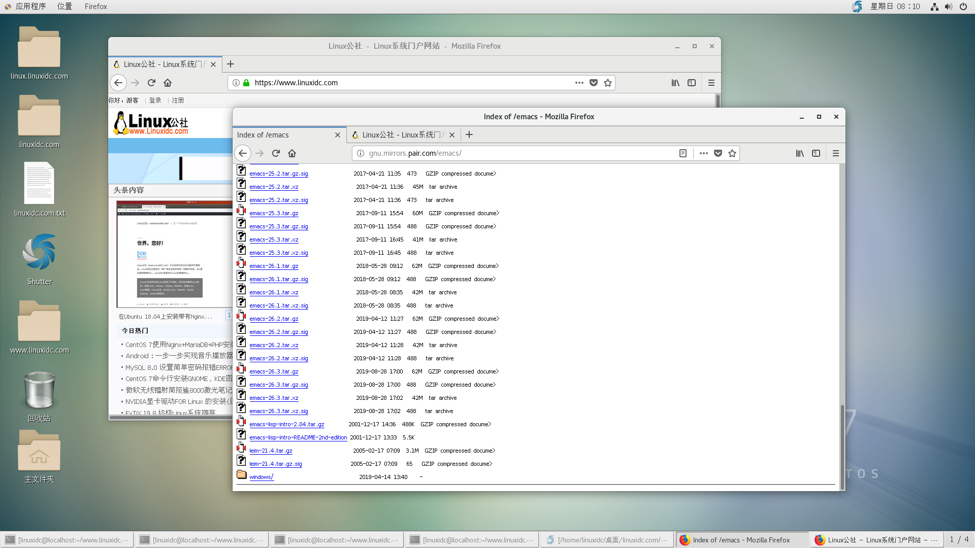Open workspace switcher 1 / 4
Screen dimensions: 975x548
coord(959,540)
